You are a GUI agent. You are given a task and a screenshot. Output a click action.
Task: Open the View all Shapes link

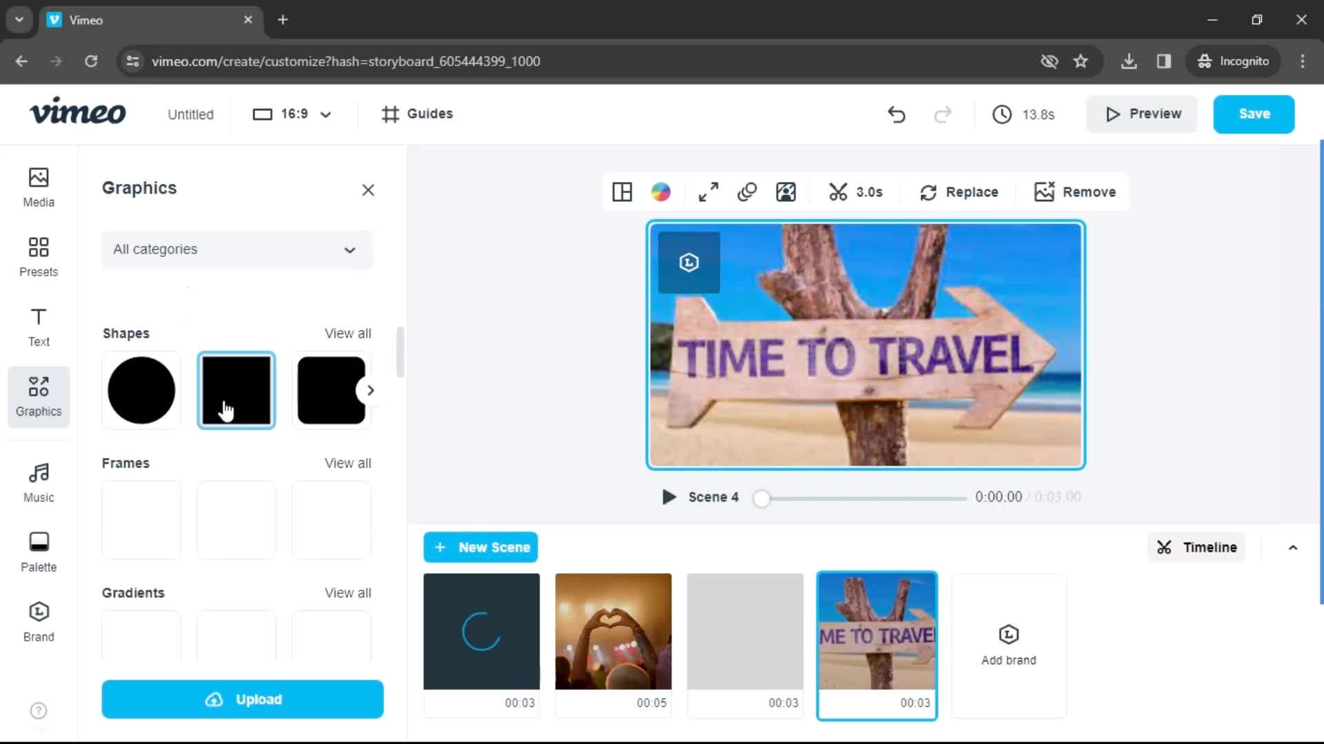[x=348, y=333]
